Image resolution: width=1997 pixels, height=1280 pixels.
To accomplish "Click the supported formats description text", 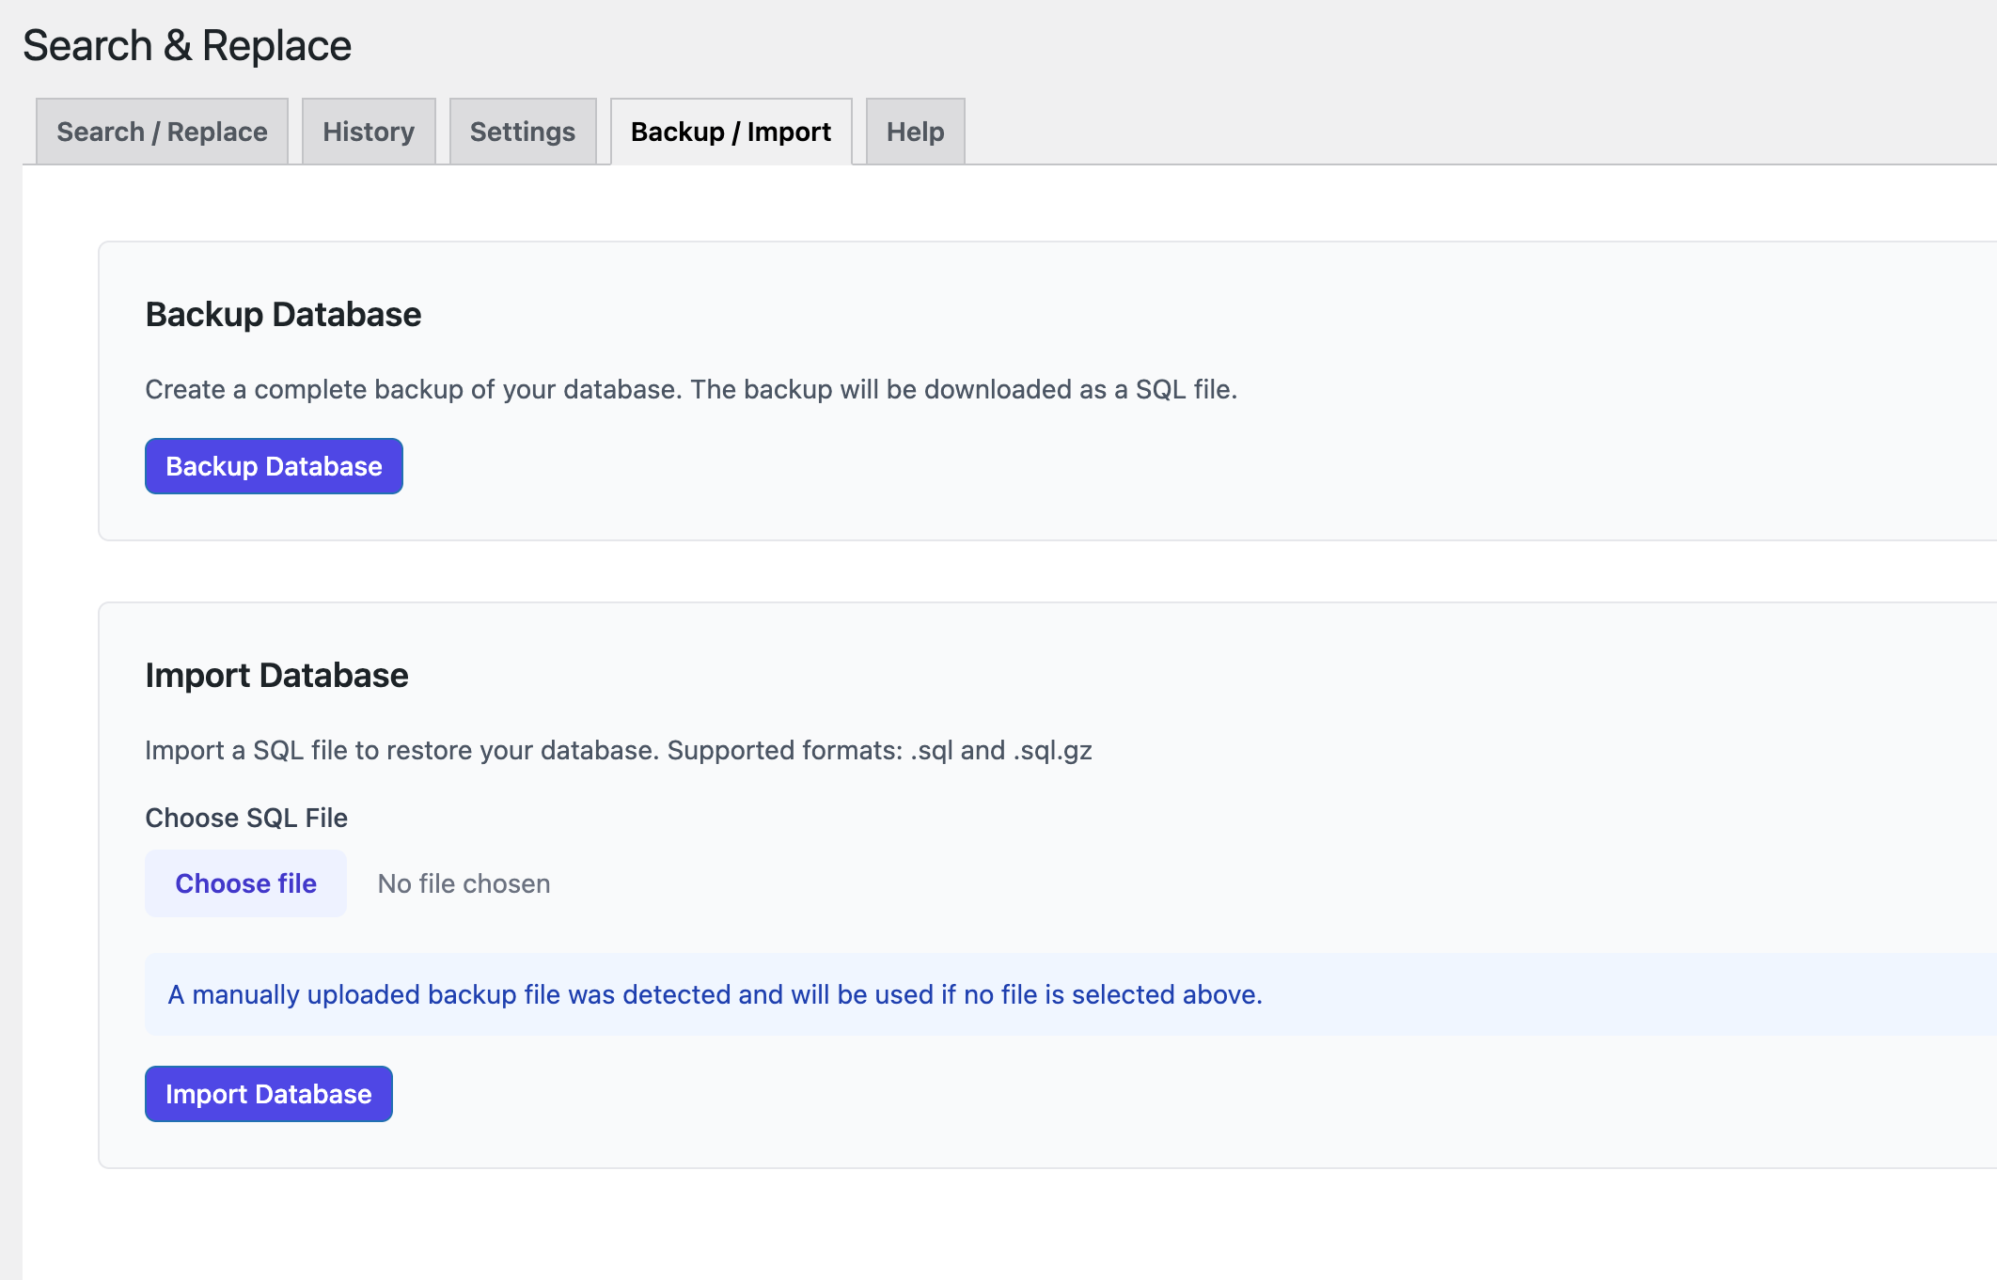I will (619, 749).
